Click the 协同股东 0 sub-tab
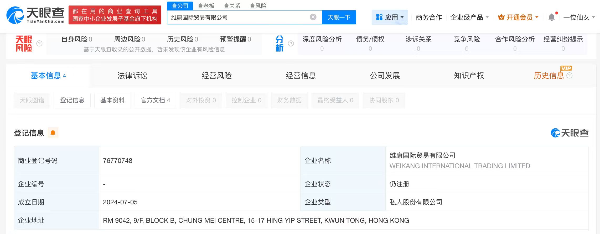Screen dimensions: 600x234 click(384, 100)
